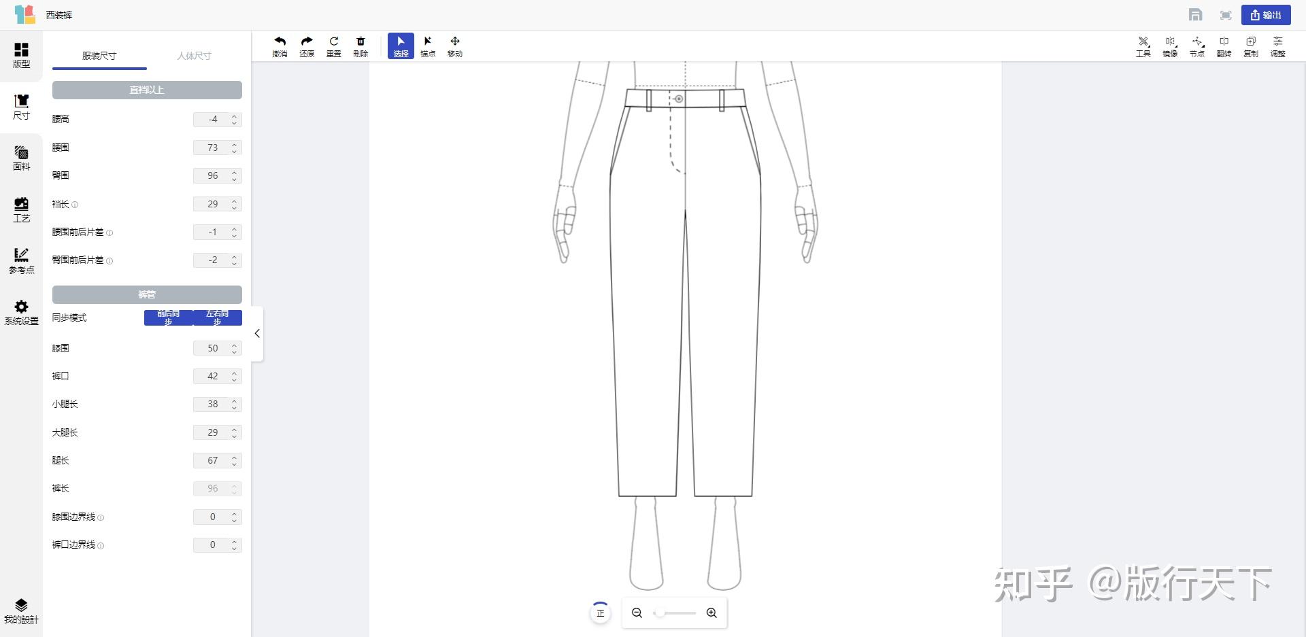This screenshot has height=637, width=1306.
Task: Open 系统设置 system settings
Action: point(21,312)
